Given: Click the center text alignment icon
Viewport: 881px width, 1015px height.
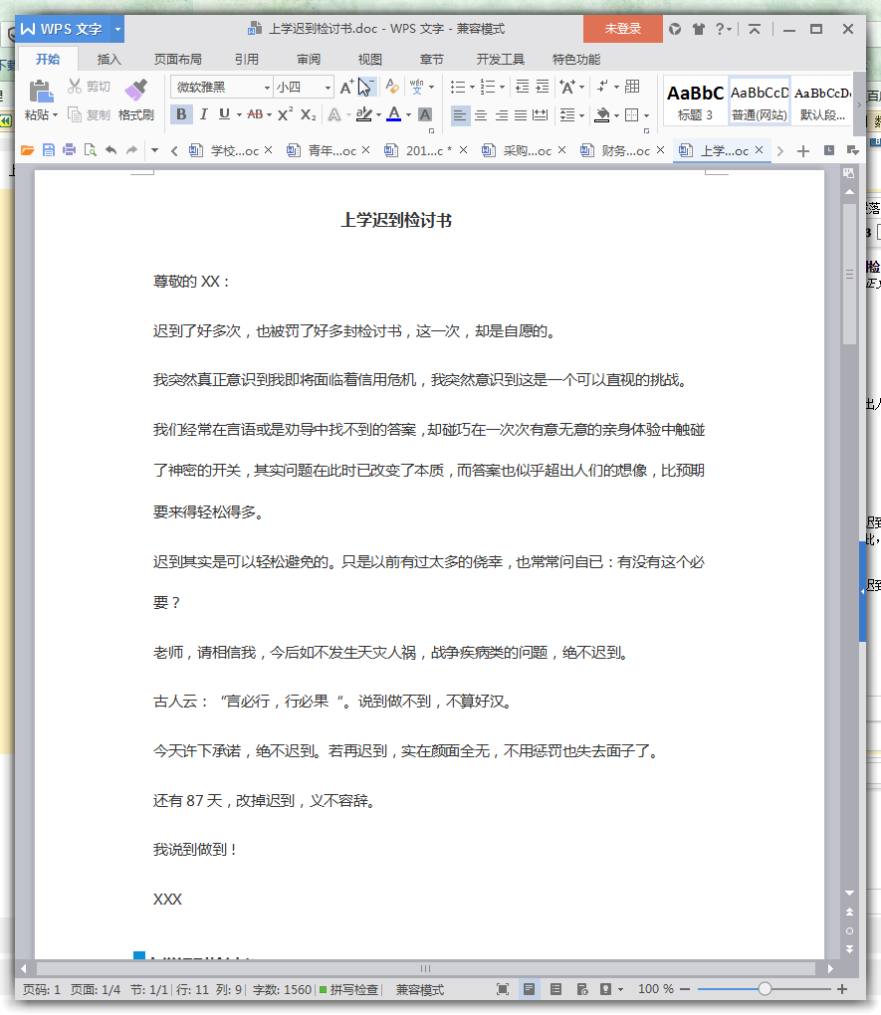Looking at the screenshot, I should [481, 115].
